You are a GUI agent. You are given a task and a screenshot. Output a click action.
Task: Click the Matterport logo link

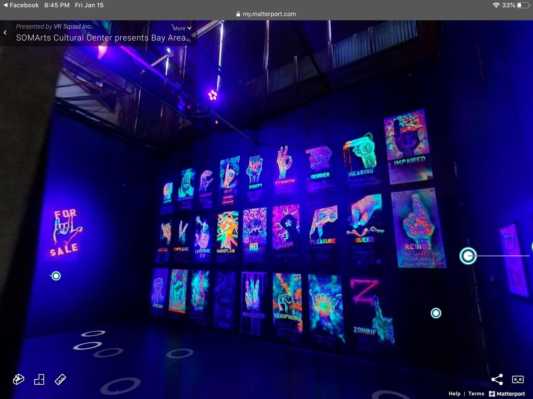(507, 394)
